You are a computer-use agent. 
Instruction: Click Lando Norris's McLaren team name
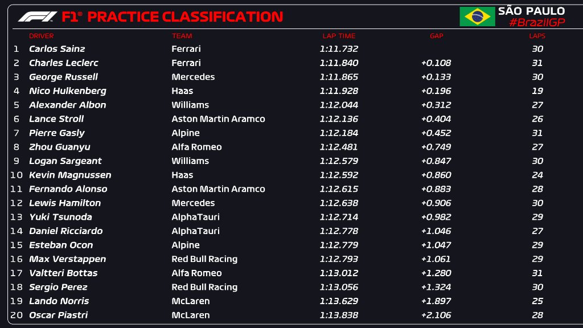pyautogui.click(x=190, y=301)
